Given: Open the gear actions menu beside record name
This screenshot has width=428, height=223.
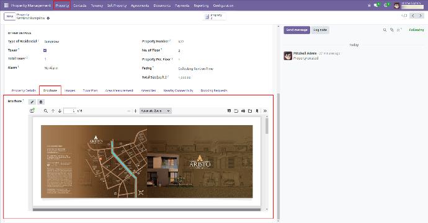Looking at the screenshot, I should pyautogui.click(x=48, y=18).
